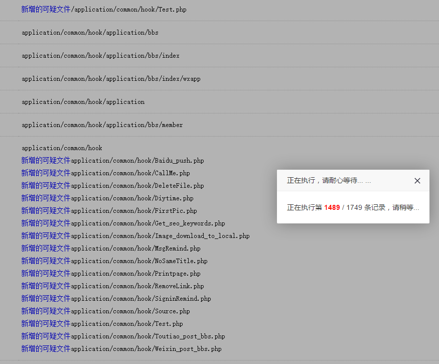Select the Toutiao_post_bbs.php file entry

(x=148, y=336)
